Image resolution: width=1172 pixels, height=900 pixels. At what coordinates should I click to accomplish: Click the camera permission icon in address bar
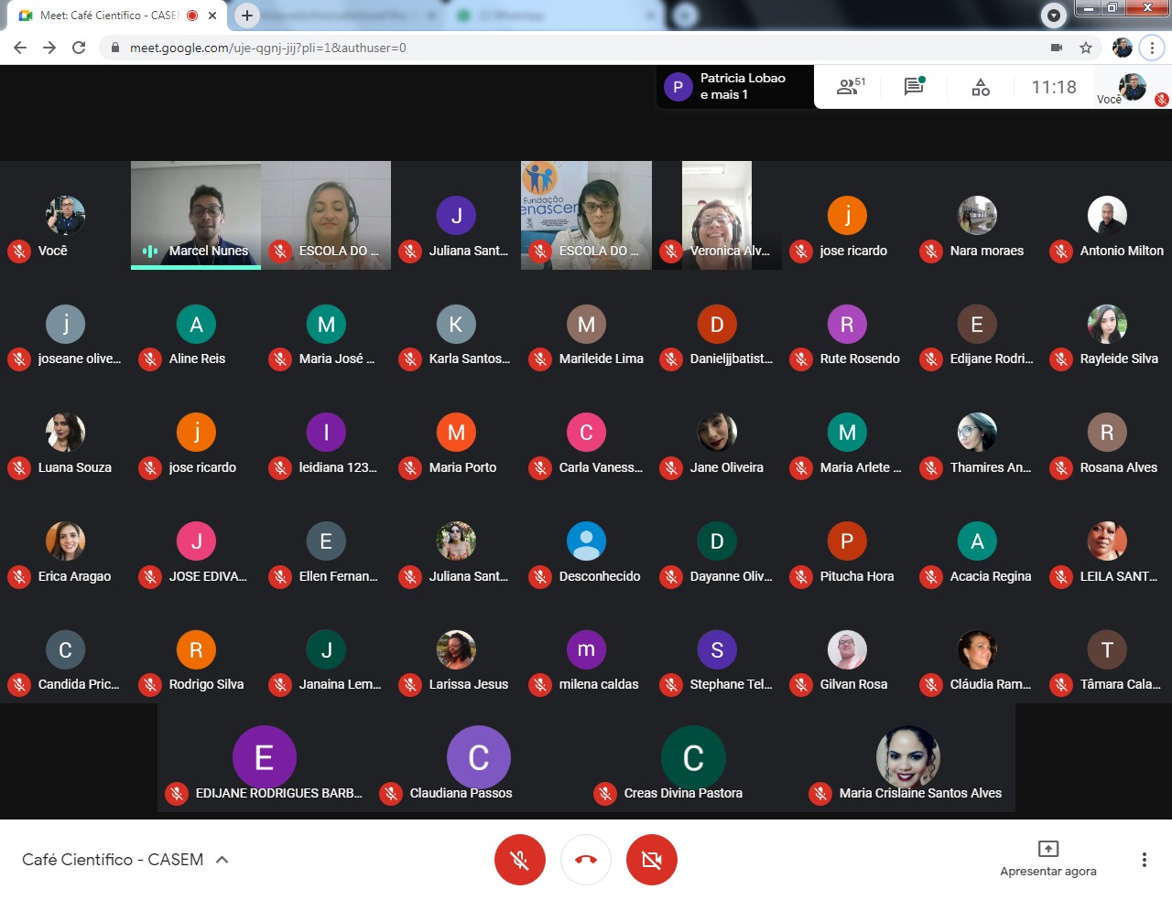[x=1057, y=48]
